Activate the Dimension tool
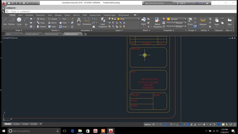The width and height of the screenshot is (238, 134). point(87,21)
